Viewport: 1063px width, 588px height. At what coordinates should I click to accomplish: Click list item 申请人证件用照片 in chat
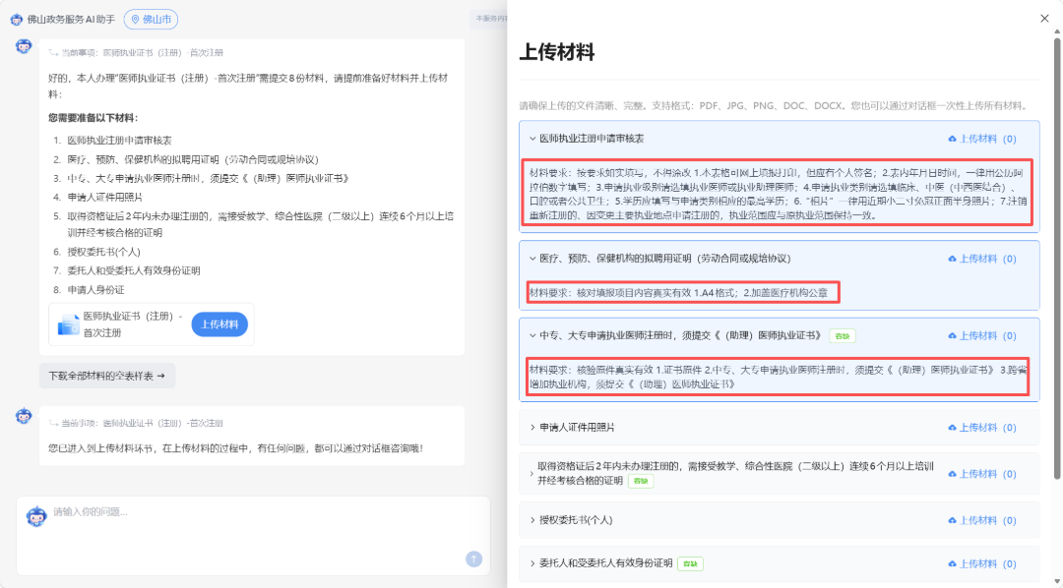(x=105, y=197)
